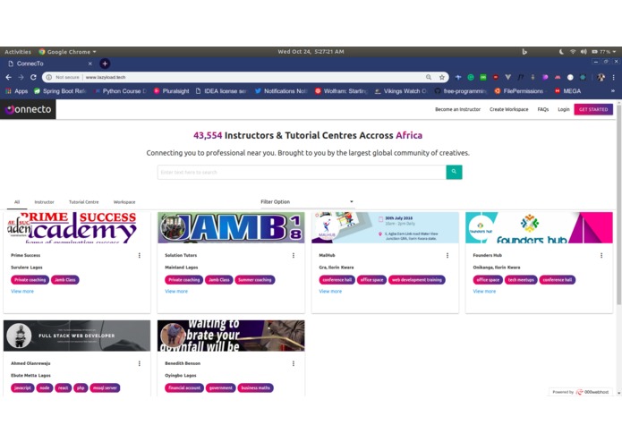Switch to the Workspace tab
Viewport: 622px width, 442px height.
coord(124,202)
